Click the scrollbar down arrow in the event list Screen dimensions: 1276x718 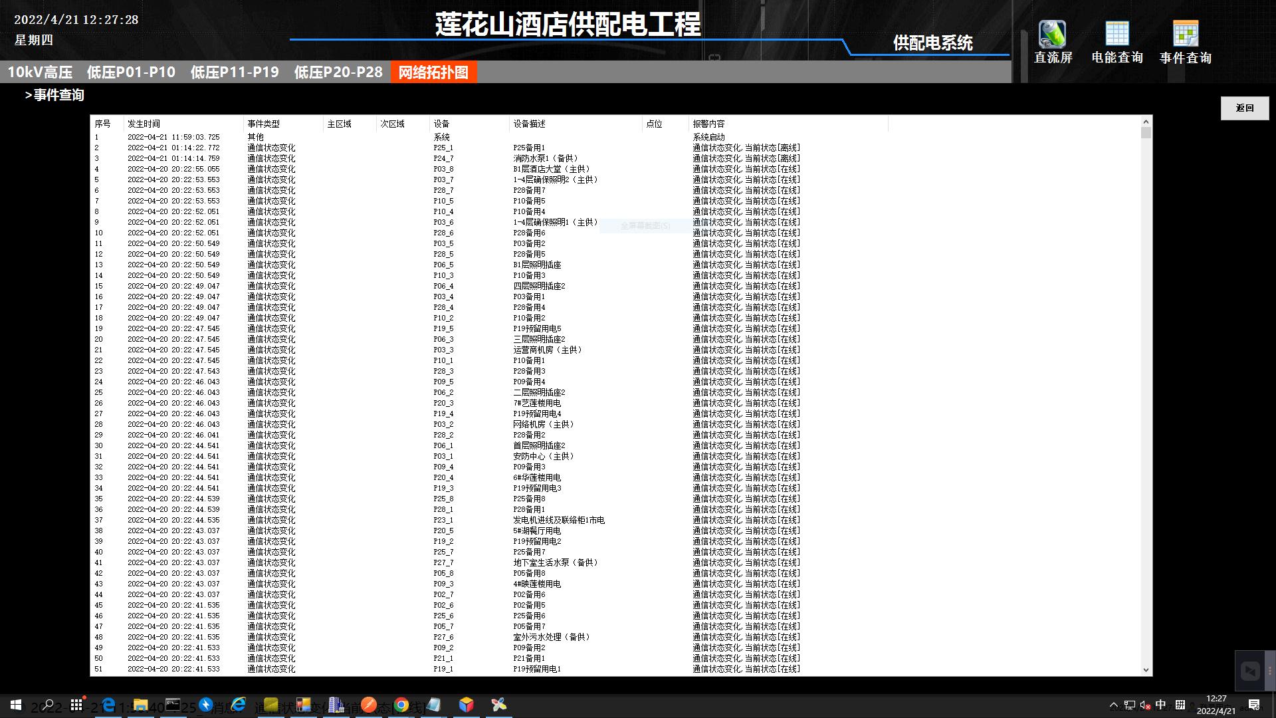click(1146, 670)
